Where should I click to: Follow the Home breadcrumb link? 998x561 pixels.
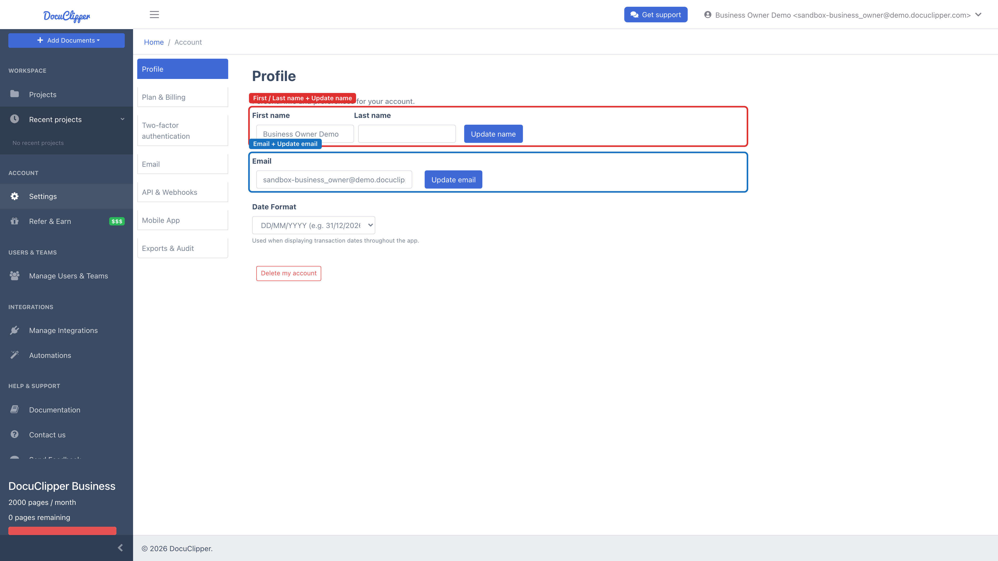154,42
